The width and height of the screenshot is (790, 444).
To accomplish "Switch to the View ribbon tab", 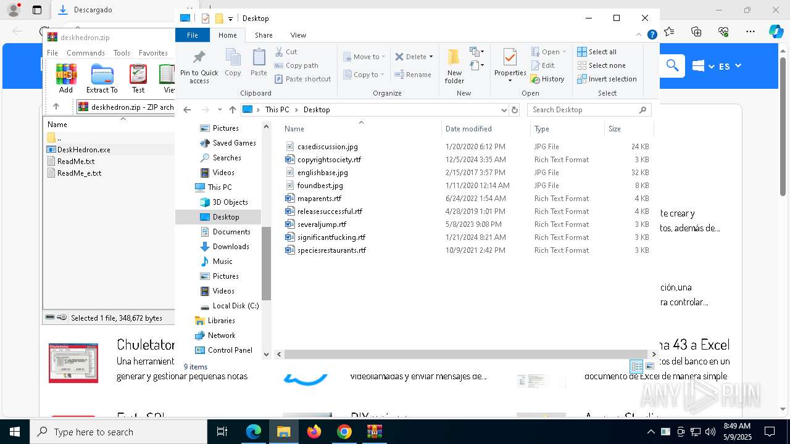I will tap(298, 35).
